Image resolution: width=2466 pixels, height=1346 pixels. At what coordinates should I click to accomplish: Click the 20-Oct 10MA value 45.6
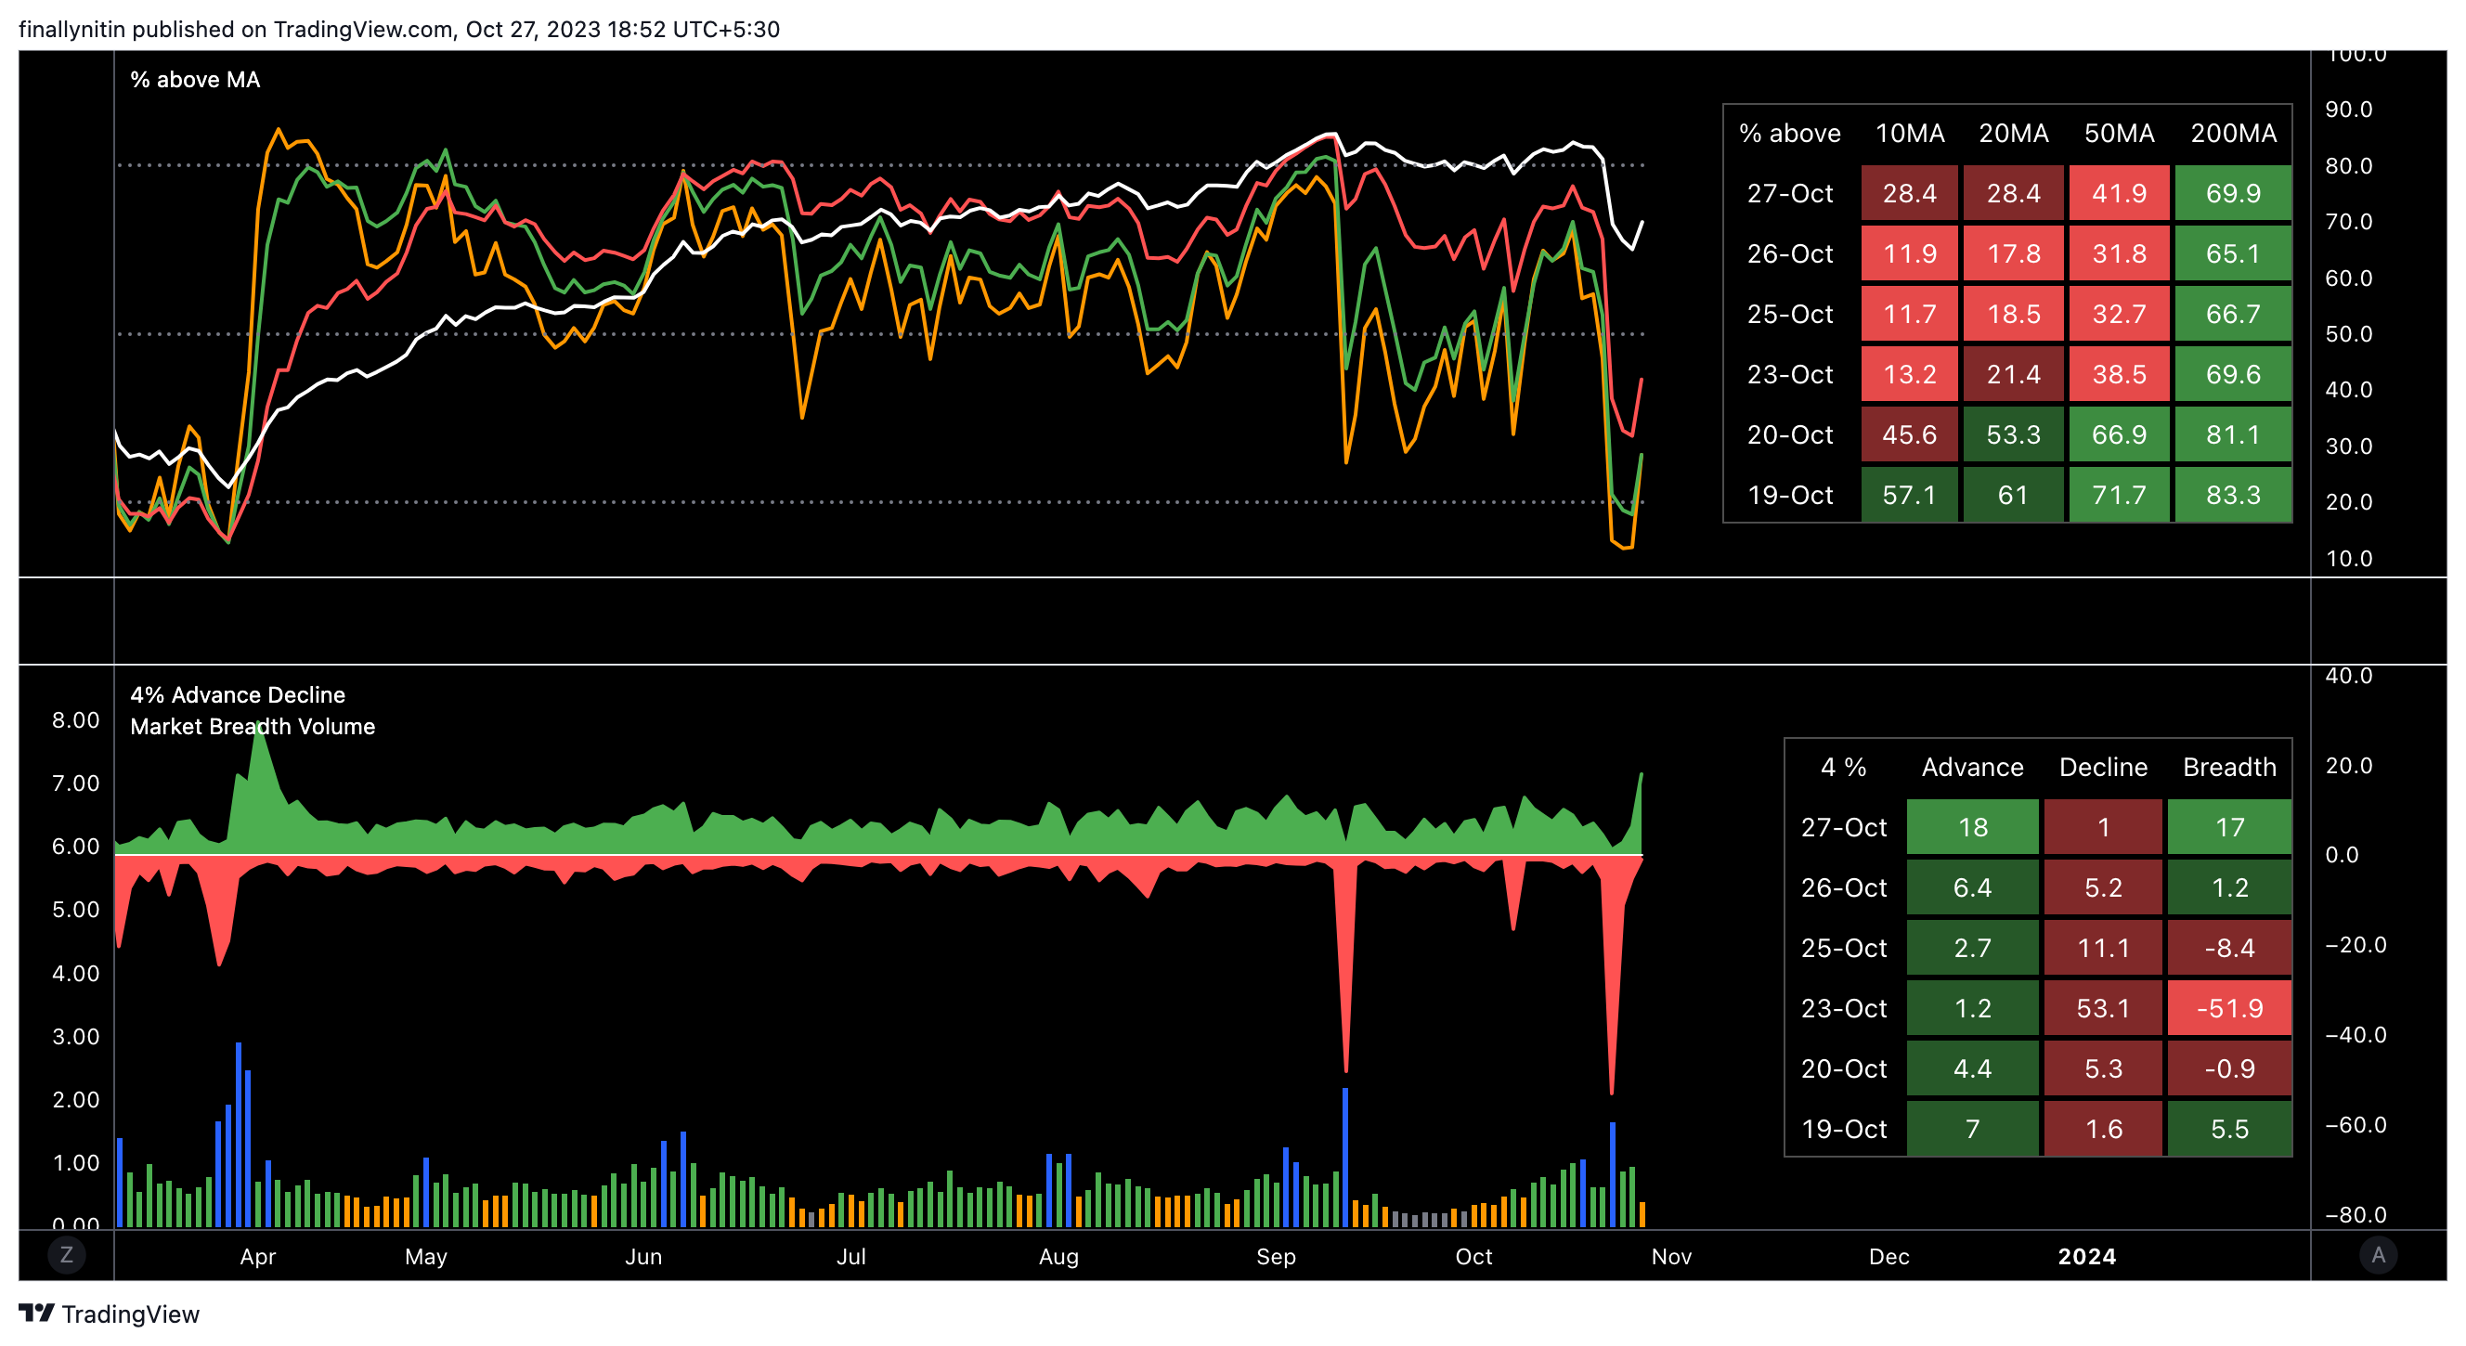(1910, 434)
